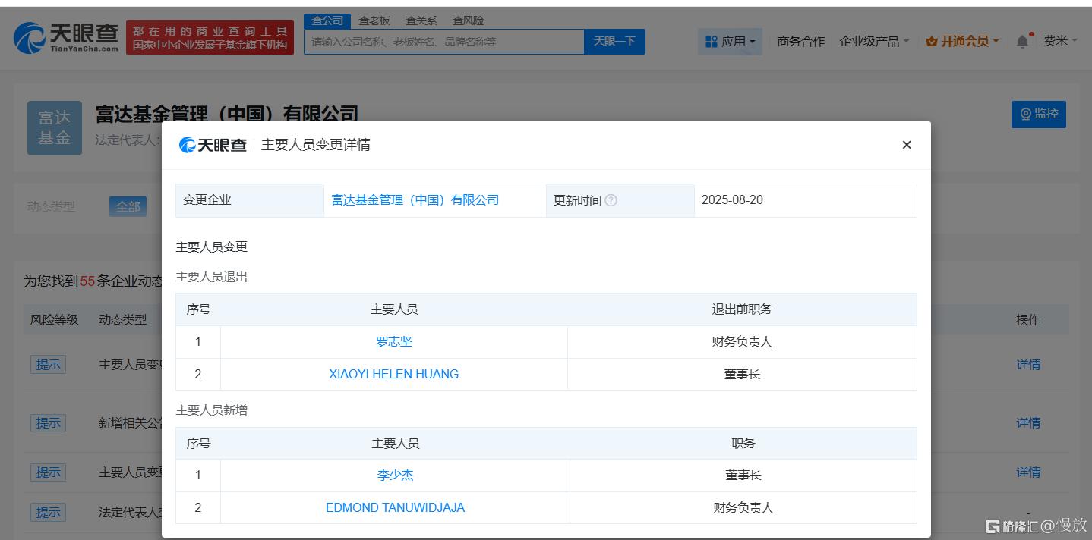Expand the 企业级产品 dropdown
The width and height of the screenshot is (1092, 540).
(x=874, y=42)
